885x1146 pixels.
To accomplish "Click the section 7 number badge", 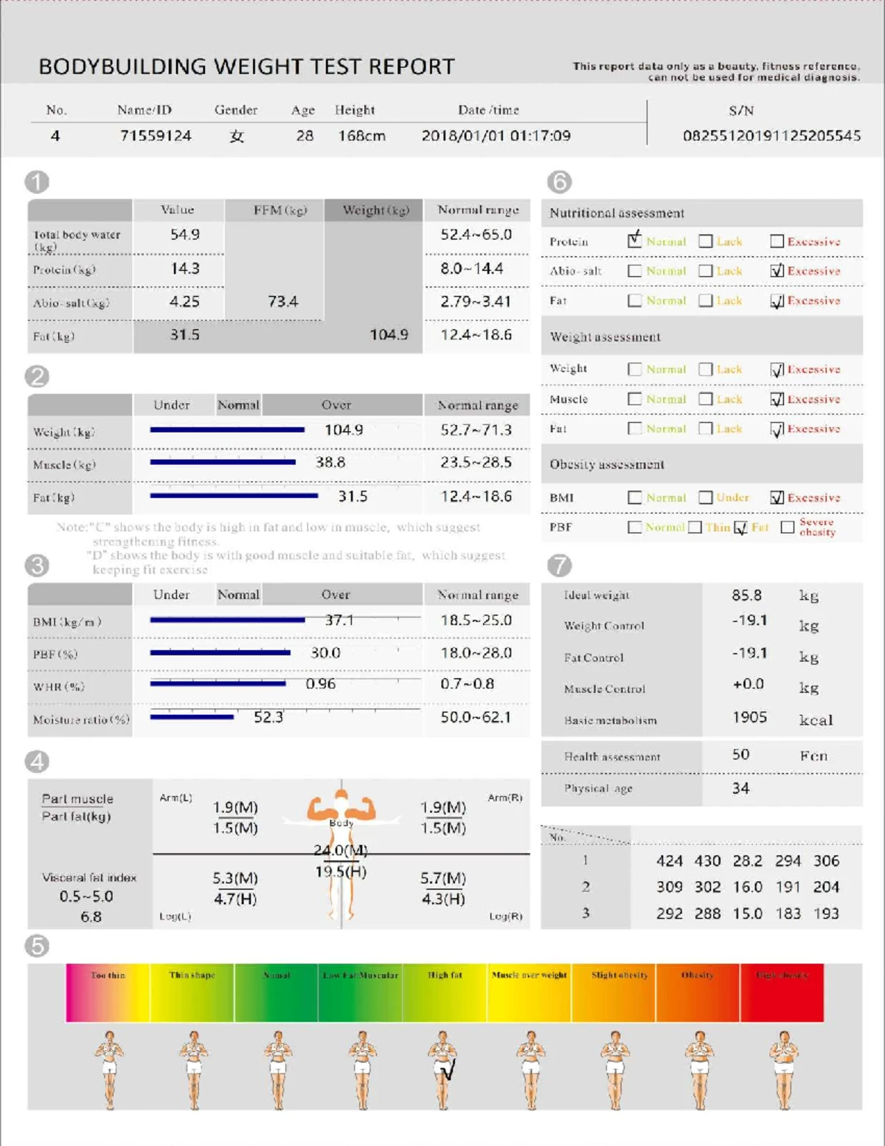I will click(x=560, y=565).
